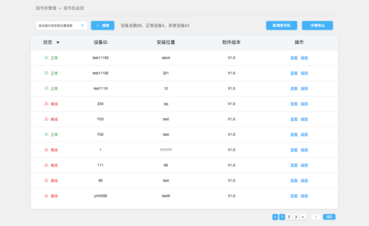Click the green normal status icon for test11193
The image size is (369, 226).
pyautogui.click(x=47, y=58)
